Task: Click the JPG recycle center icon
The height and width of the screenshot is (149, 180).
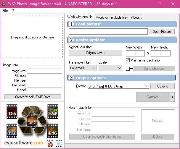Action: [x=33, y=122]
